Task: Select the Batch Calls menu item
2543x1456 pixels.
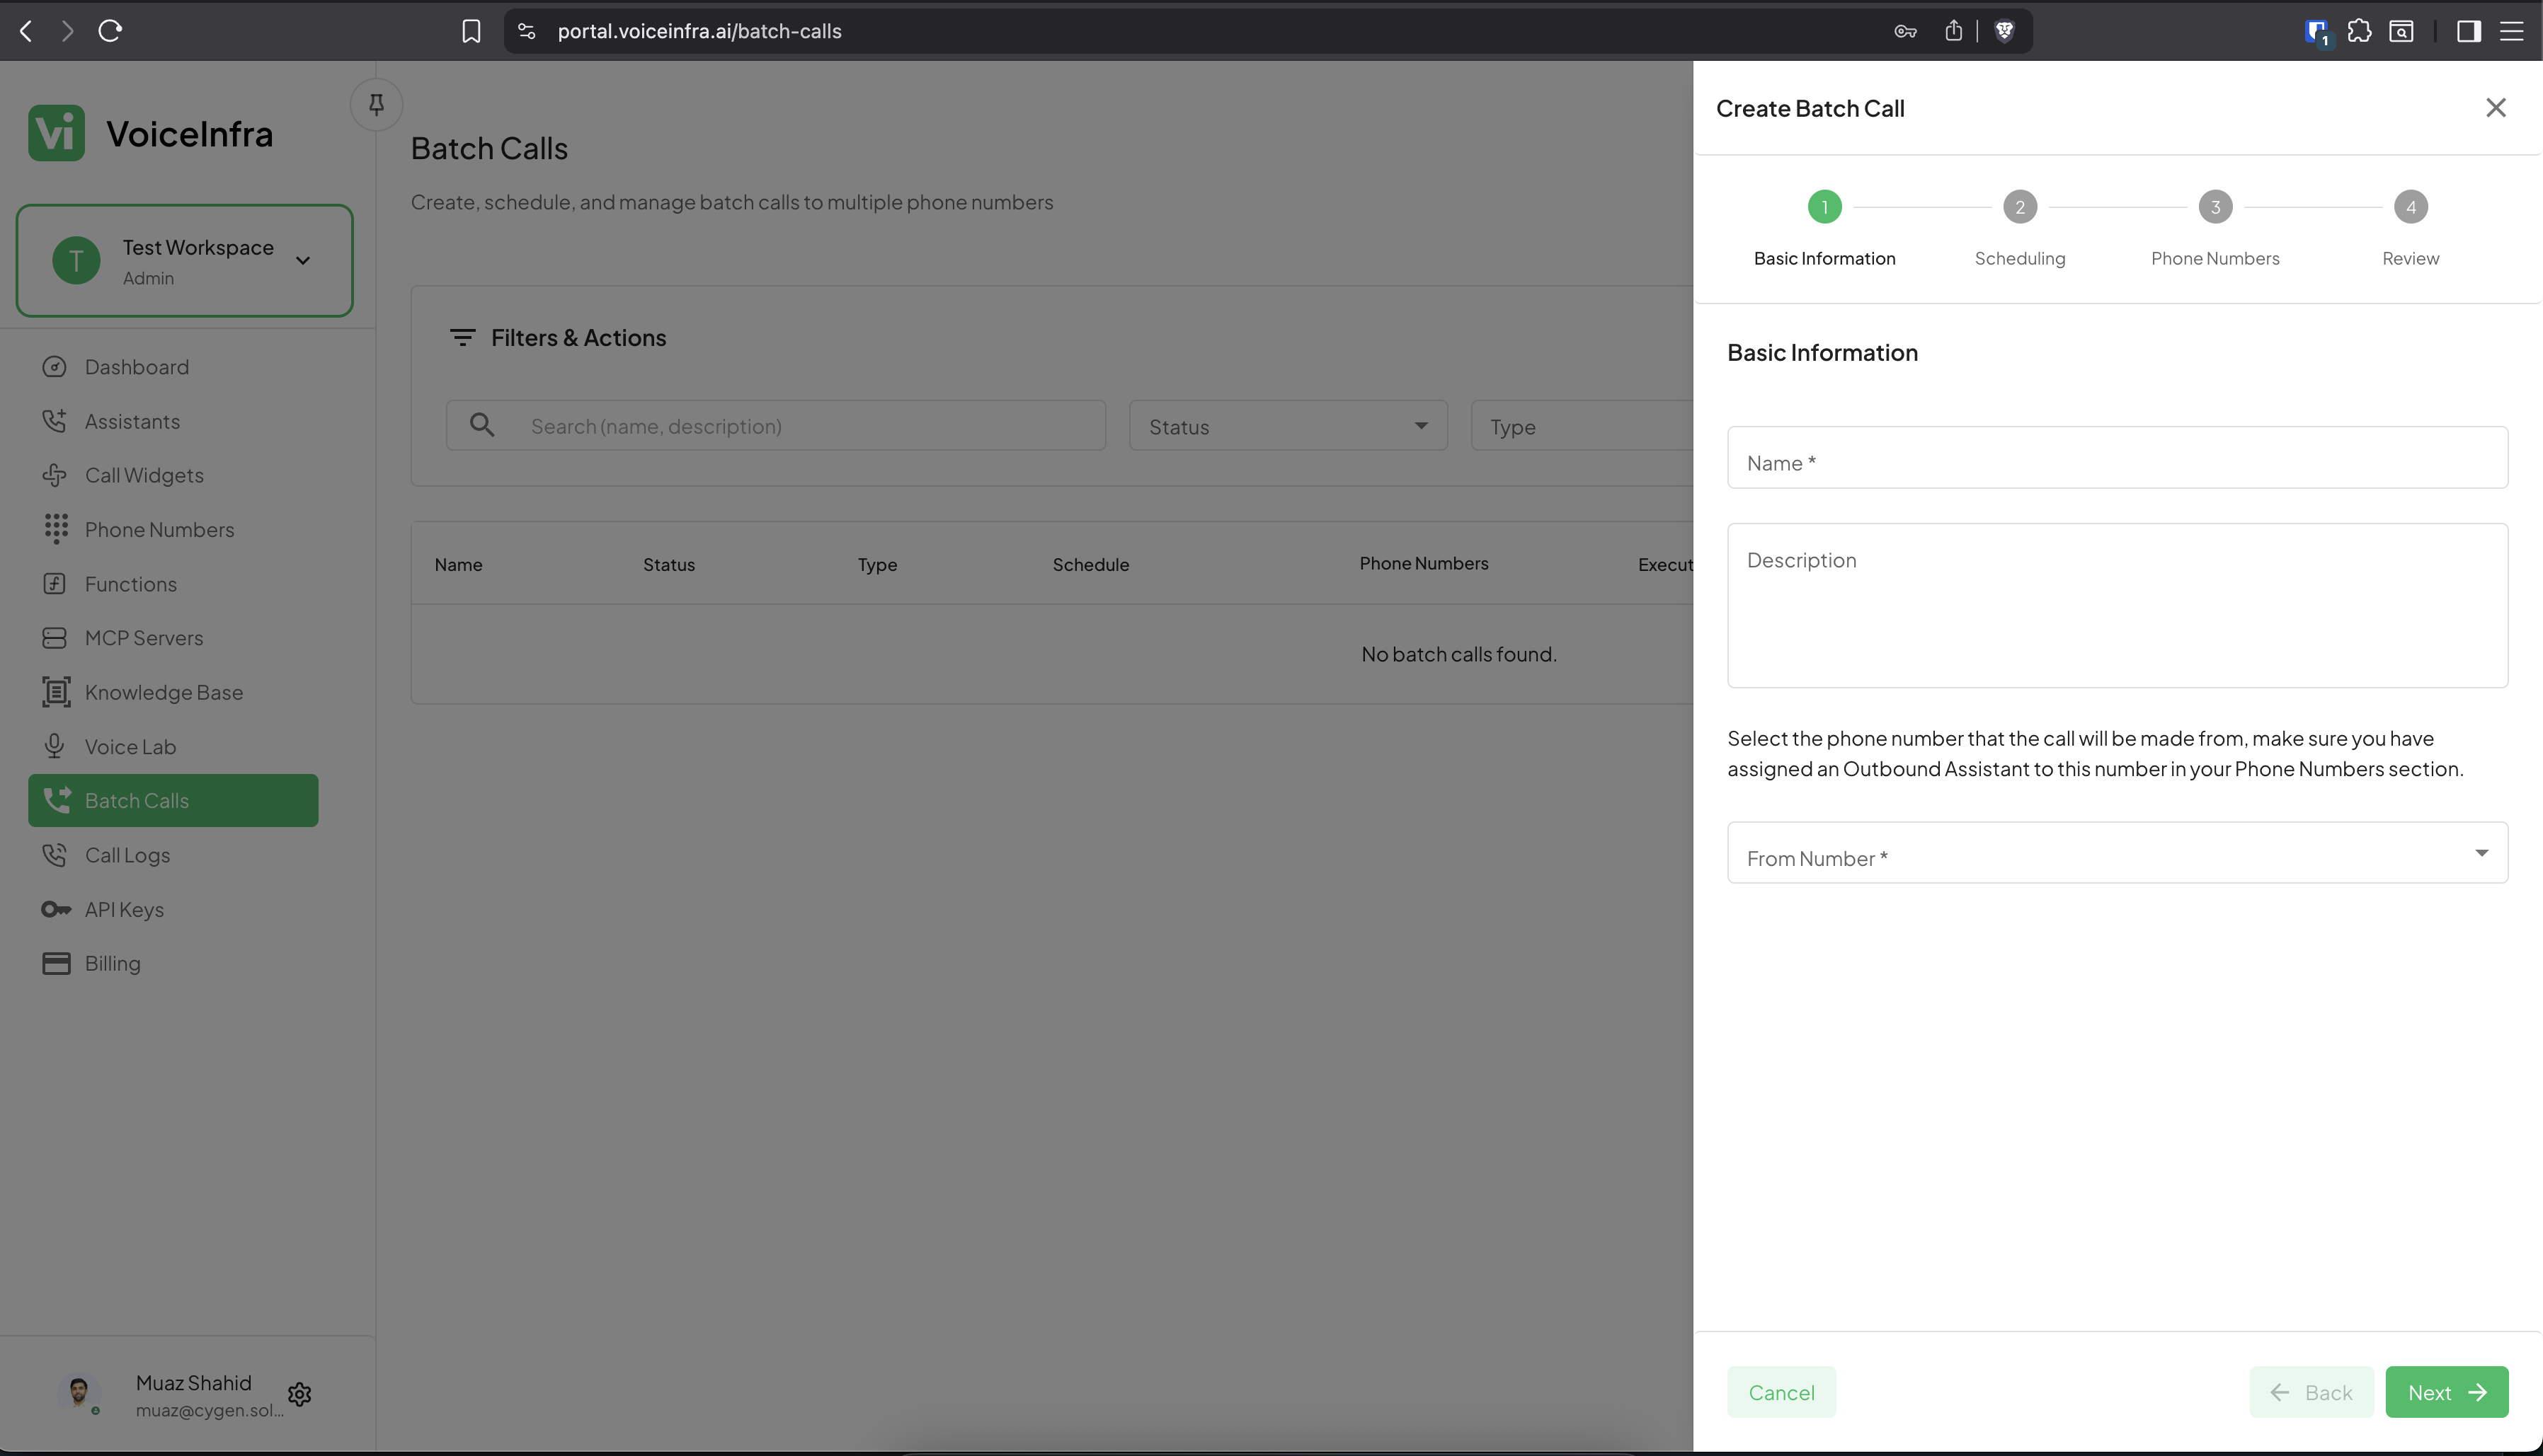Action: (173, 800)
